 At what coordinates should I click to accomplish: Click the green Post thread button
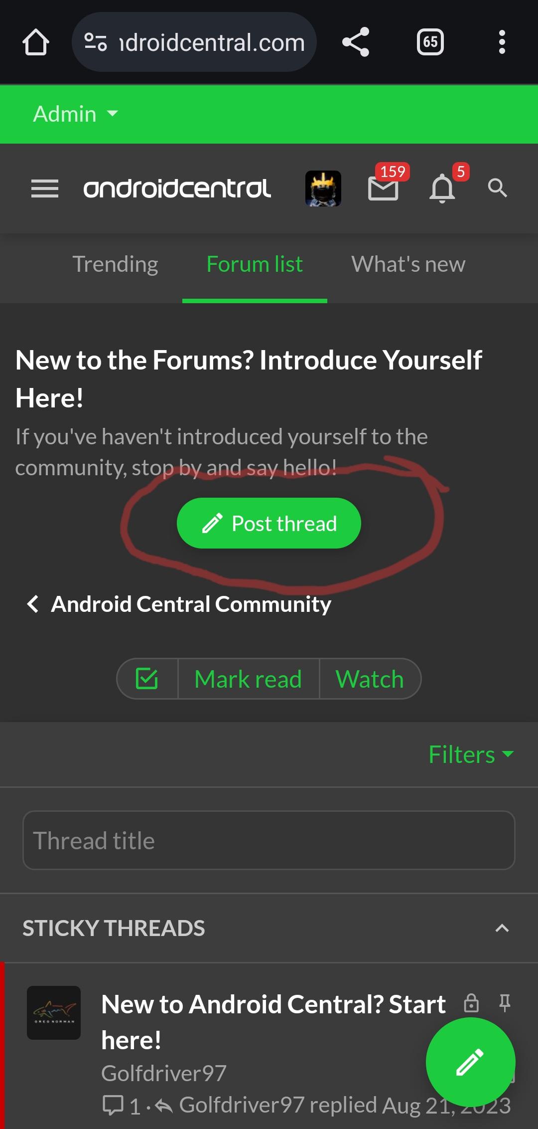(x=269, y=523)
